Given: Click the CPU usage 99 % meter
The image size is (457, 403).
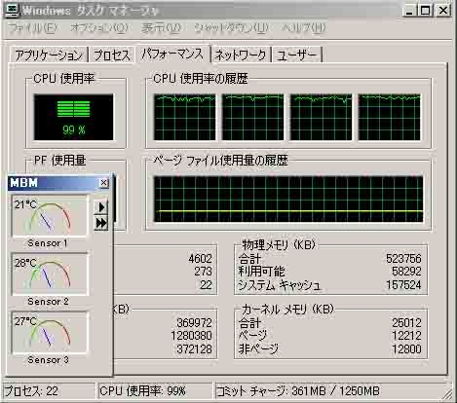Looking at the screenshot, I should pyautogui.click(x=74, y=117).
